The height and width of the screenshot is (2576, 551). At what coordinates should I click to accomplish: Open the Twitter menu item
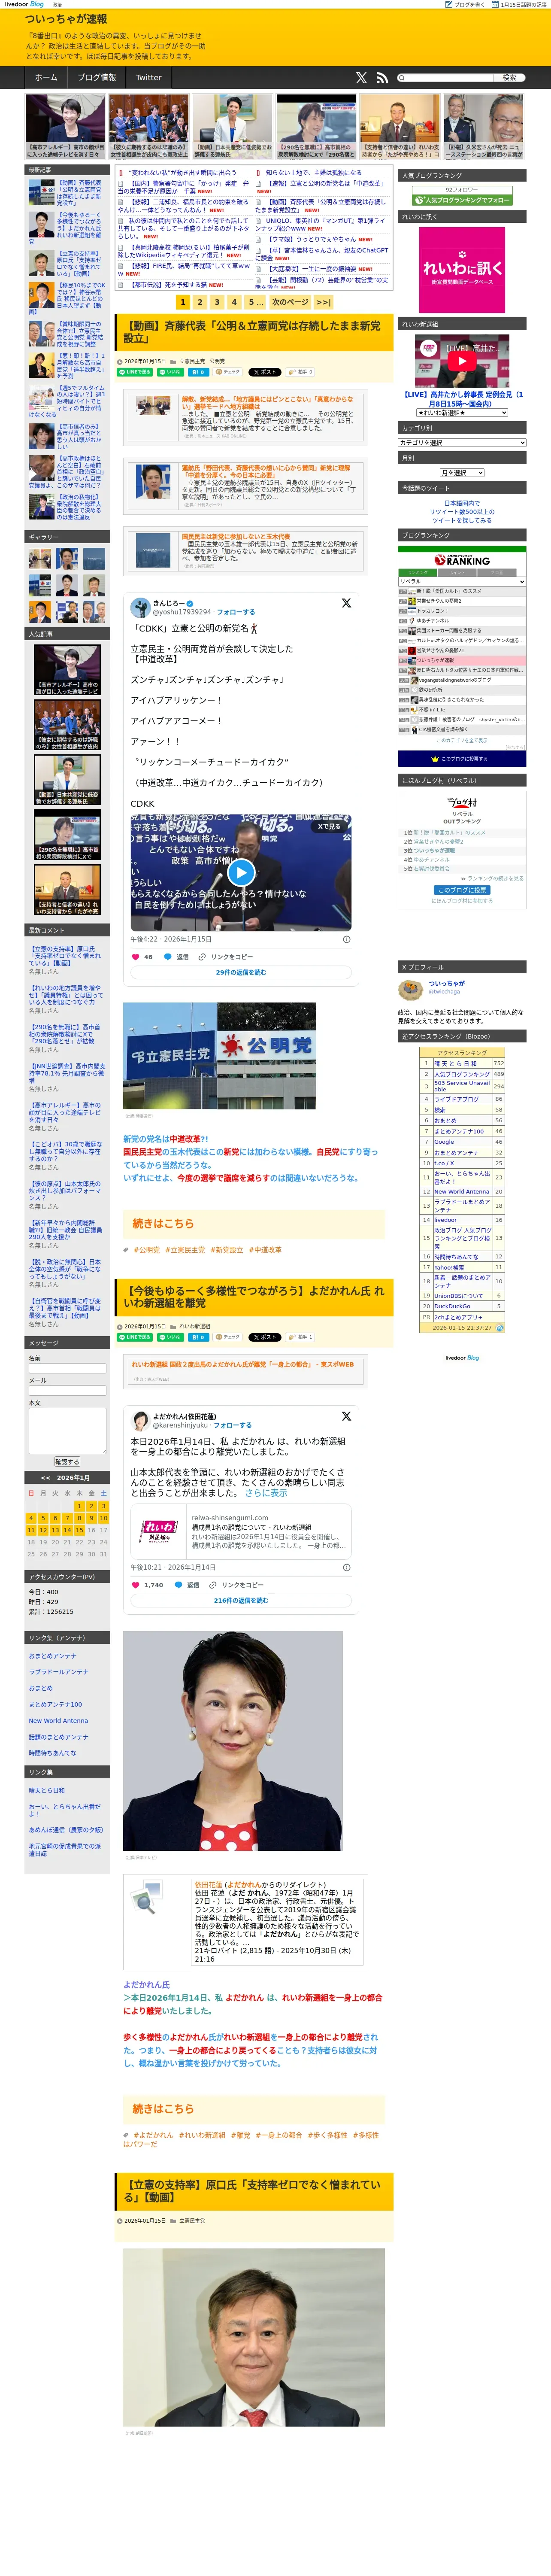click(x=149, y=77)
